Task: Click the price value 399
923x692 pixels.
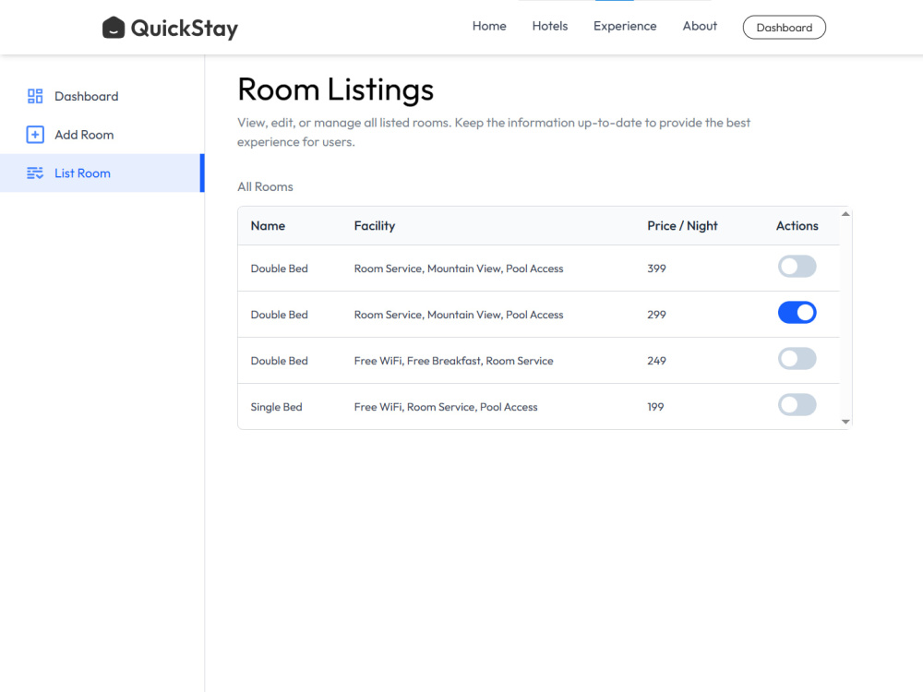Action: tap(656, 268)
